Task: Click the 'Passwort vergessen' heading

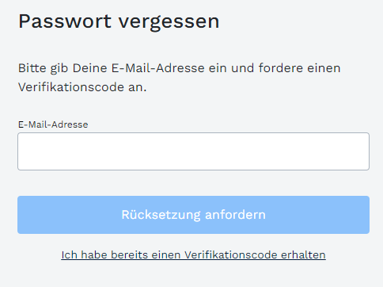Action: (119, 21)
